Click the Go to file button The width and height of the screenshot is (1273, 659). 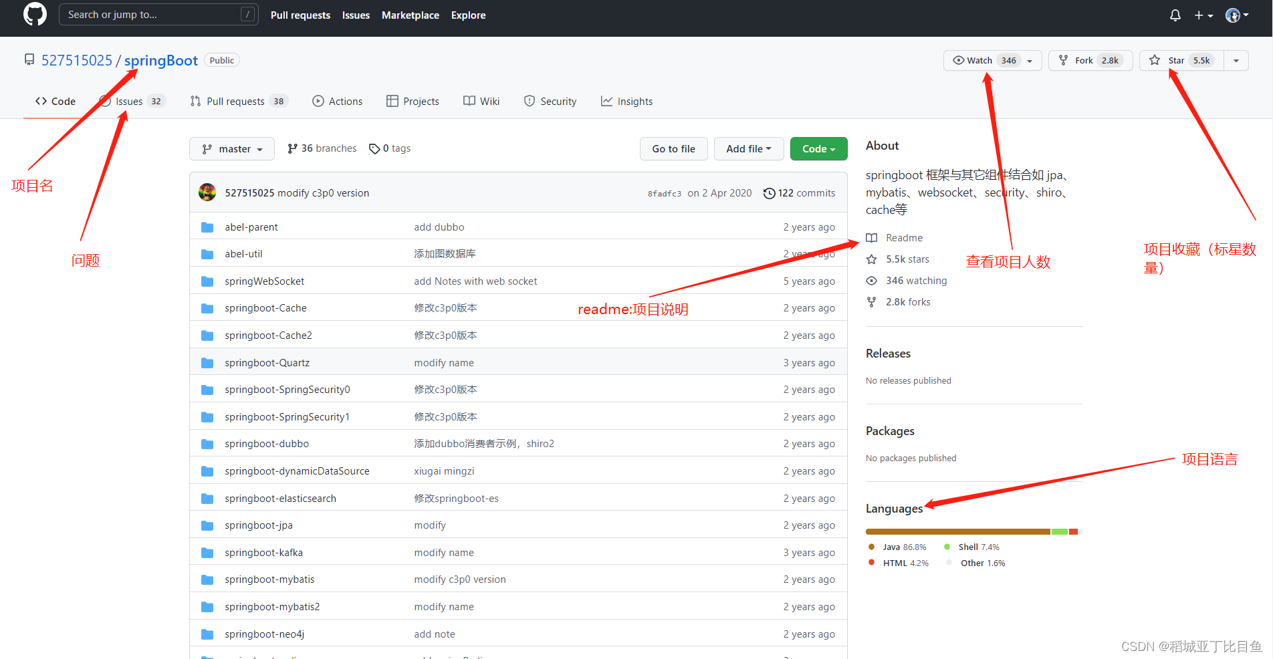[x=673, y=149]
